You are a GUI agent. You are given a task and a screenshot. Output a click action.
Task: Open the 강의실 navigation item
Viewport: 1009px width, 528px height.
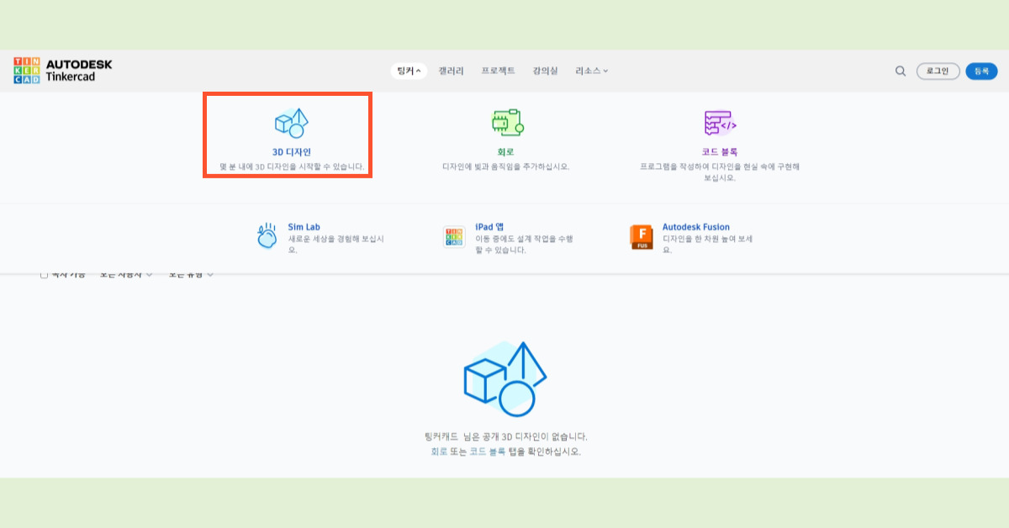click(545, 71)
